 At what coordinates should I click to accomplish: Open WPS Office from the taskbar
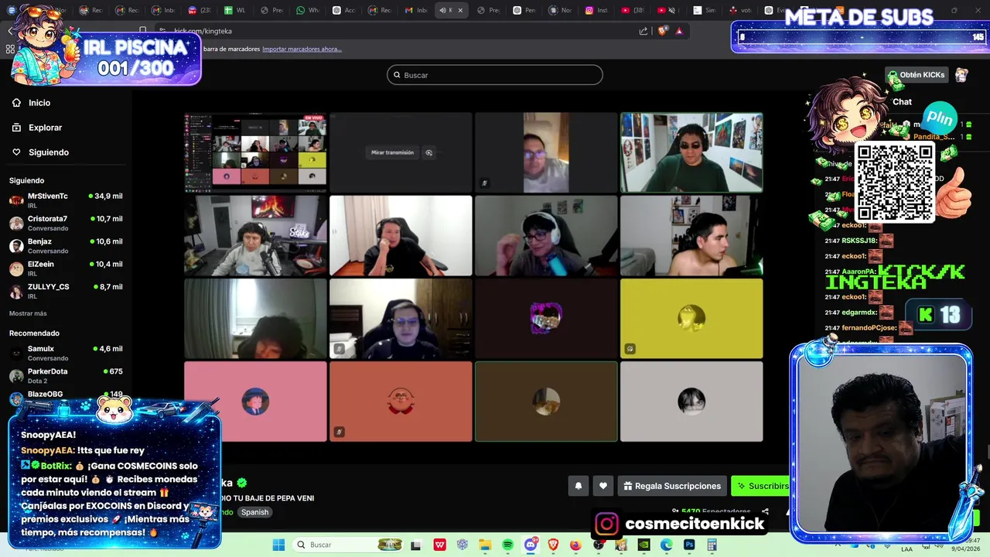coord(440,545)
